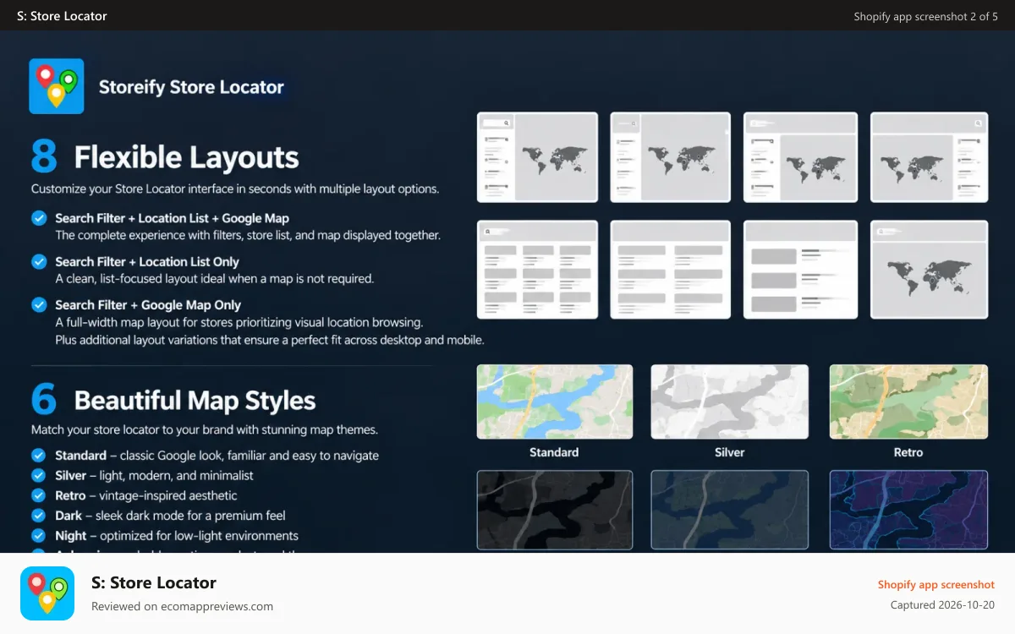Screen dimensions: 1015x634
Task: Click the checkmark next to Dark style
Action: pyautogui.click(x=39, y=515)
